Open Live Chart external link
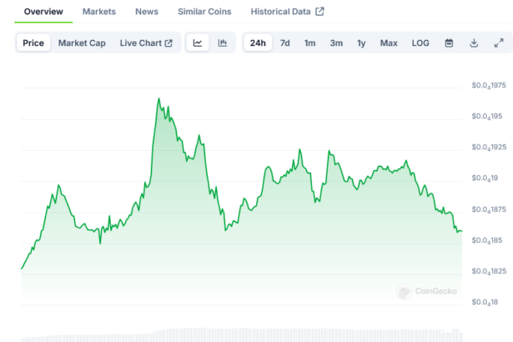This screenshot has width=513, height=342. 146,43
